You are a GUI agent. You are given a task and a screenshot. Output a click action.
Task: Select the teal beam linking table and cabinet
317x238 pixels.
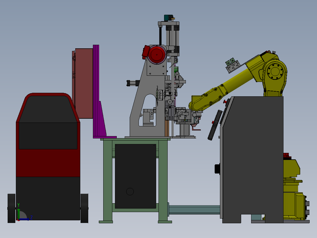(x=194, y=210)
